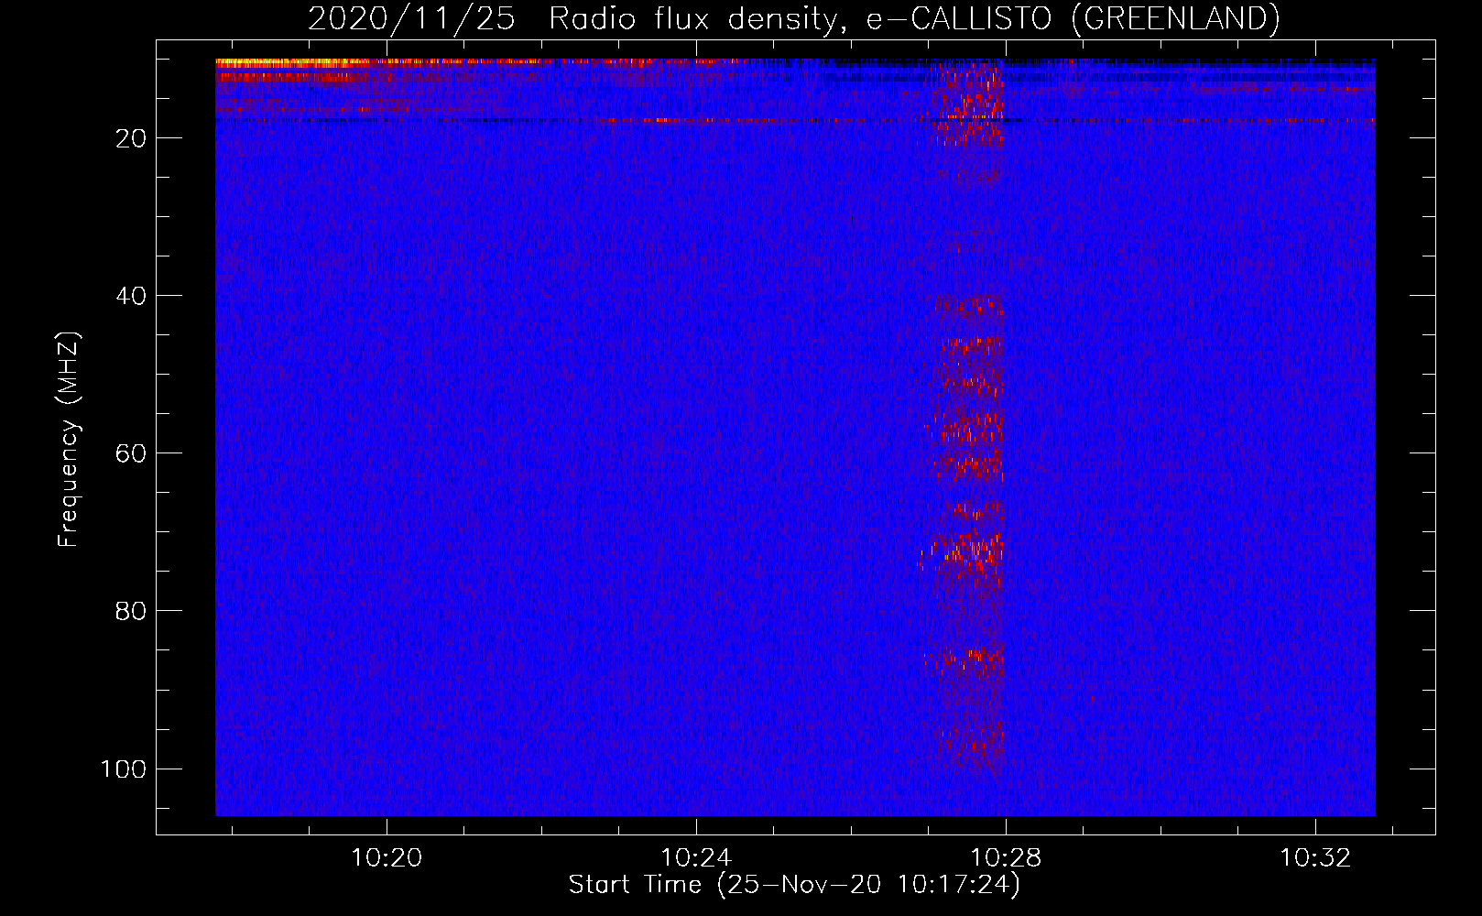Click the '40' frequency tick label

point(131,296)
